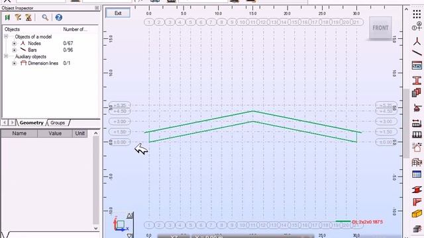Select the Objects of a model row
424x238 pixels.
33,37
